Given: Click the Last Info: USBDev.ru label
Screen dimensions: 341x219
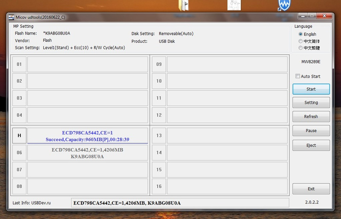Looking at the screenshot, I should 32,203.
